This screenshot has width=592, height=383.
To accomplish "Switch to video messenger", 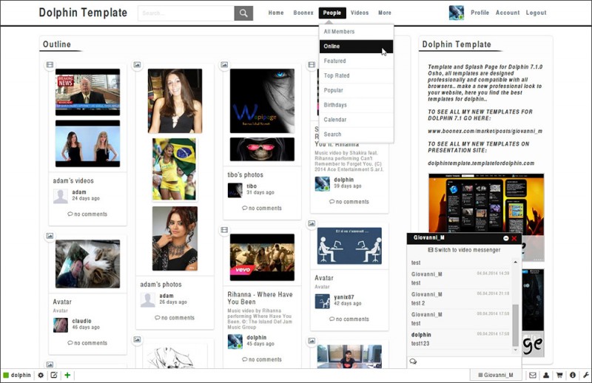I will point(464,250).
